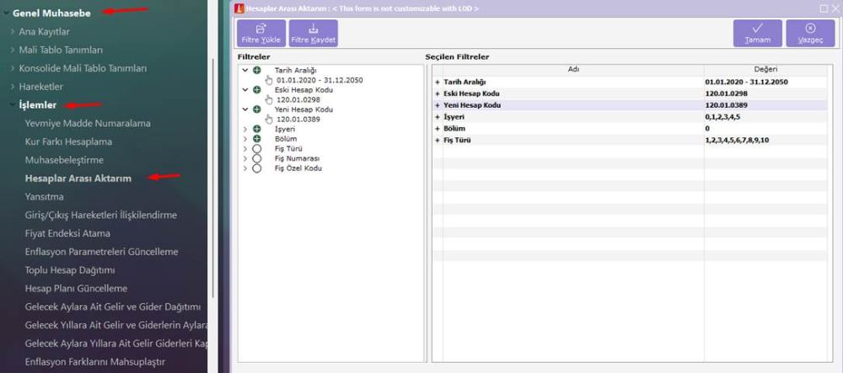This screenshot has width=843, height=373.
Task: Select the 1,2,3,4,5,6,7,8,9,10 value cell
Action: coord(765,140)
